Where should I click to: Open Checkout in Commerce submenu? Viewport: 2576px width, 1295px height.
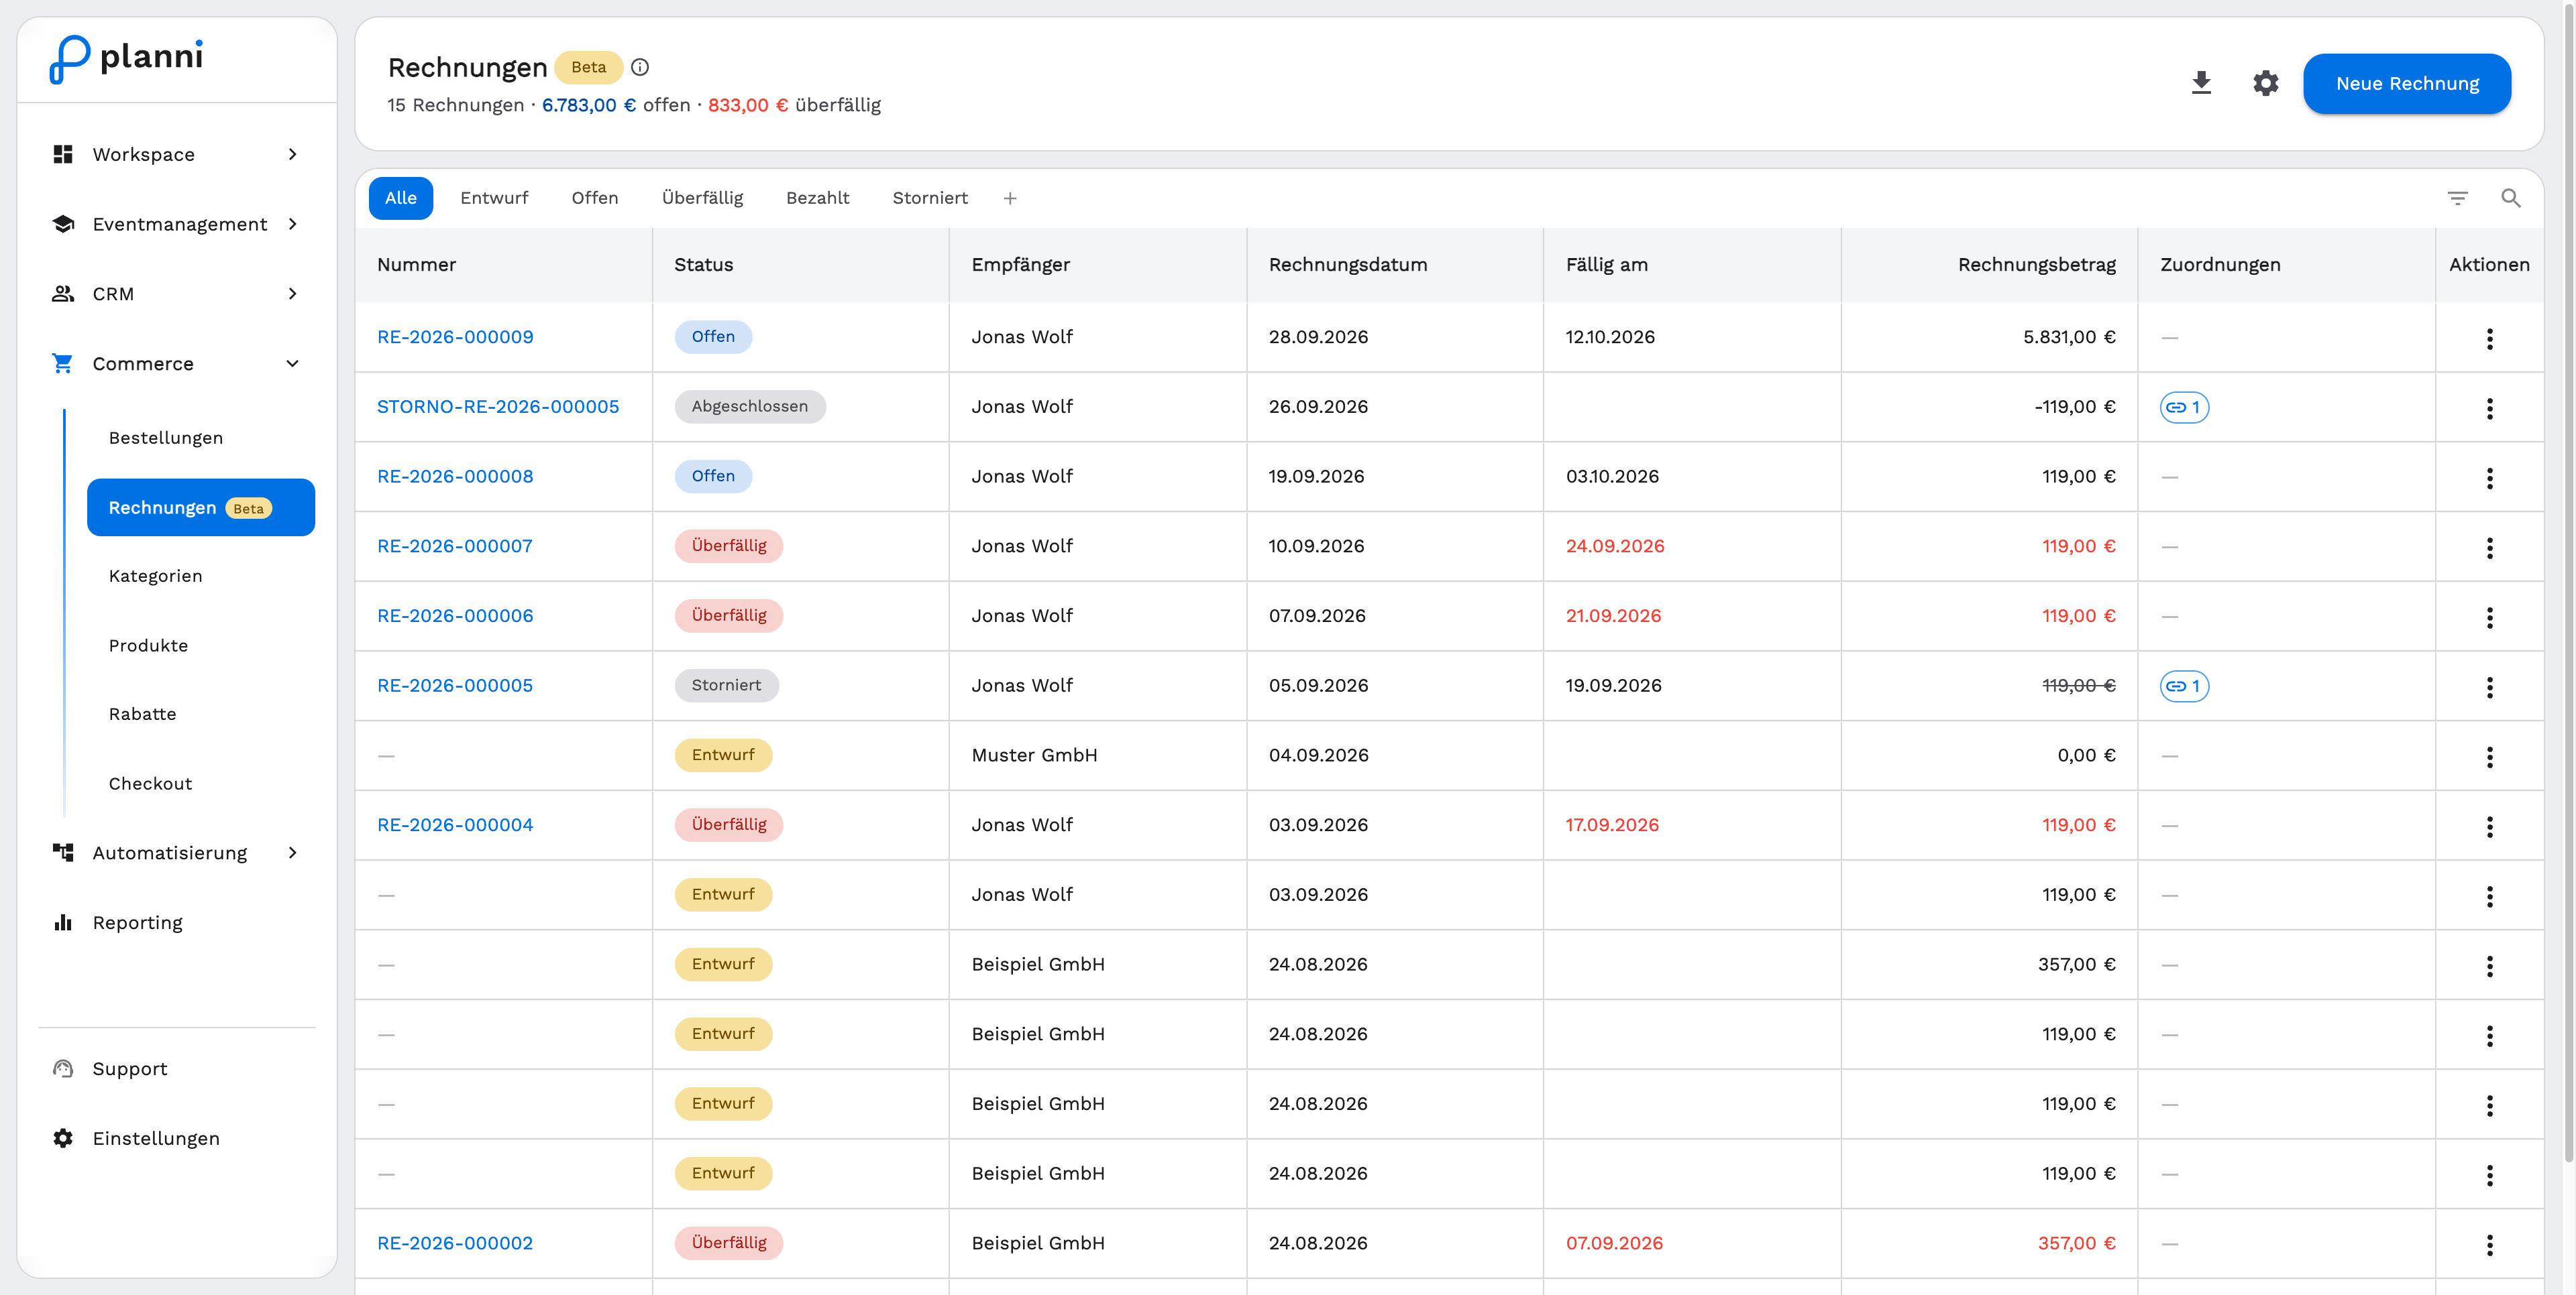click(x=200, y=784)
